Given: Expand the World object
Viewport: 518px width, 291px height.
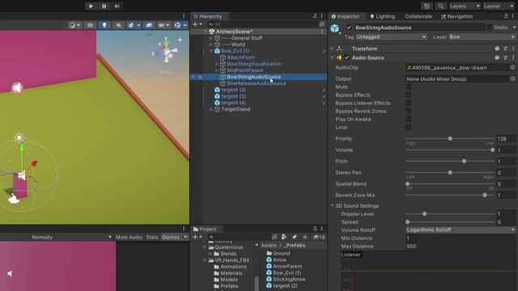Looking at the screenshot, I should click(211, 44).
